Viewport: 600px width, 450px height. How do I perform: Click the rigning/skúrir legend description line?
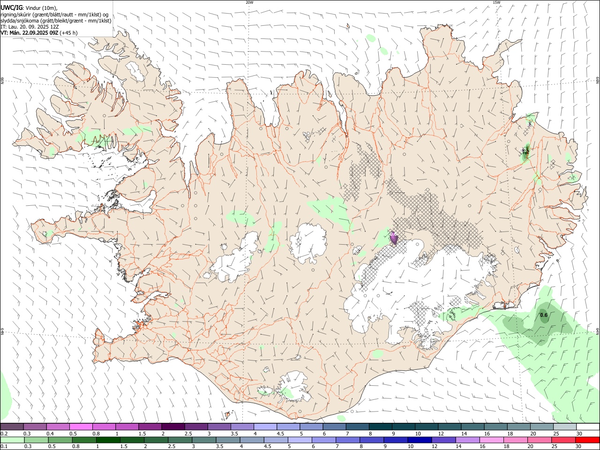pyautogui.click(x=54, y=14)
